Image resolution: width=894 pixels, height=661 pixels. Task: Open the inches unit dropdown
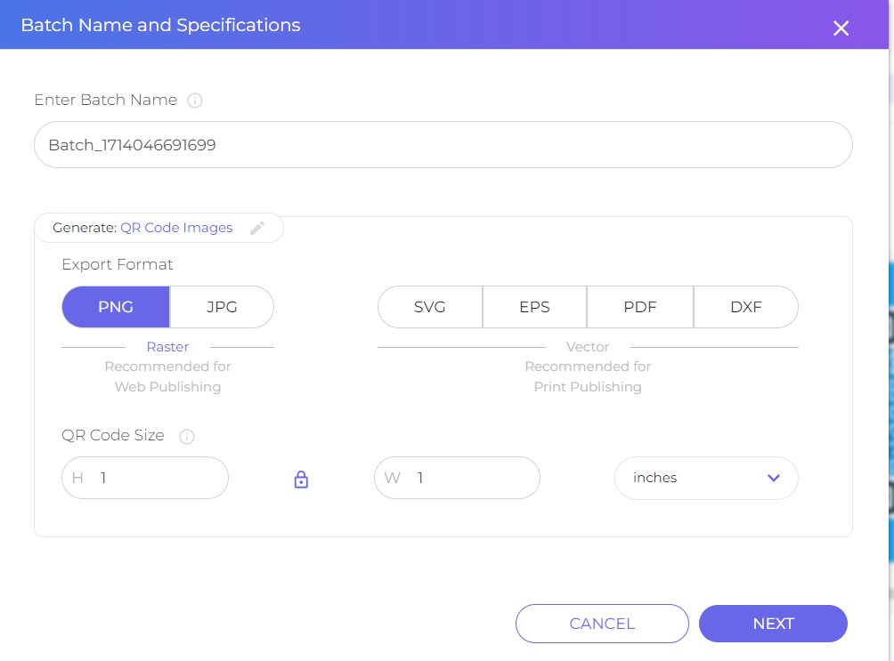(x=706, y=478)
